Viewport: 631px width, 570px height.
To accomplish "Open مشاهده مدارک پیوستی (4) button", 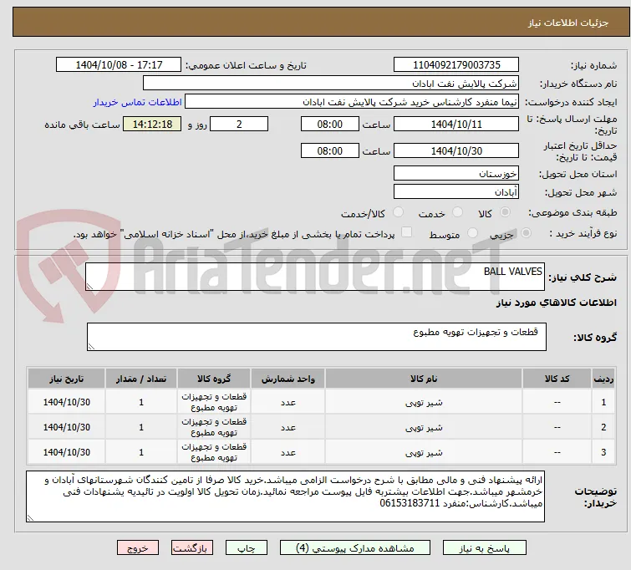I will pos(355,548).
